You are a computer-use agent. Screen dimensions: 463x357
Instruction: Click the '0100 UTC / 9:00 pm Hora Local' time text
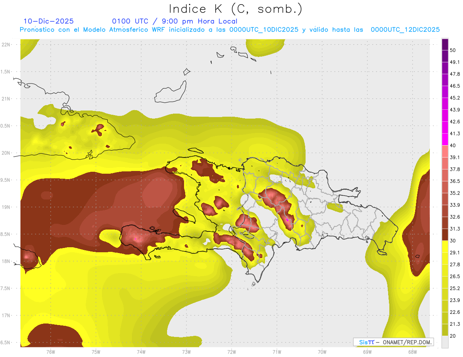tap(175, 21)
